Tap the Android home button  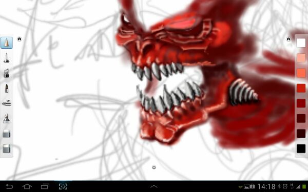coord(27,186)
